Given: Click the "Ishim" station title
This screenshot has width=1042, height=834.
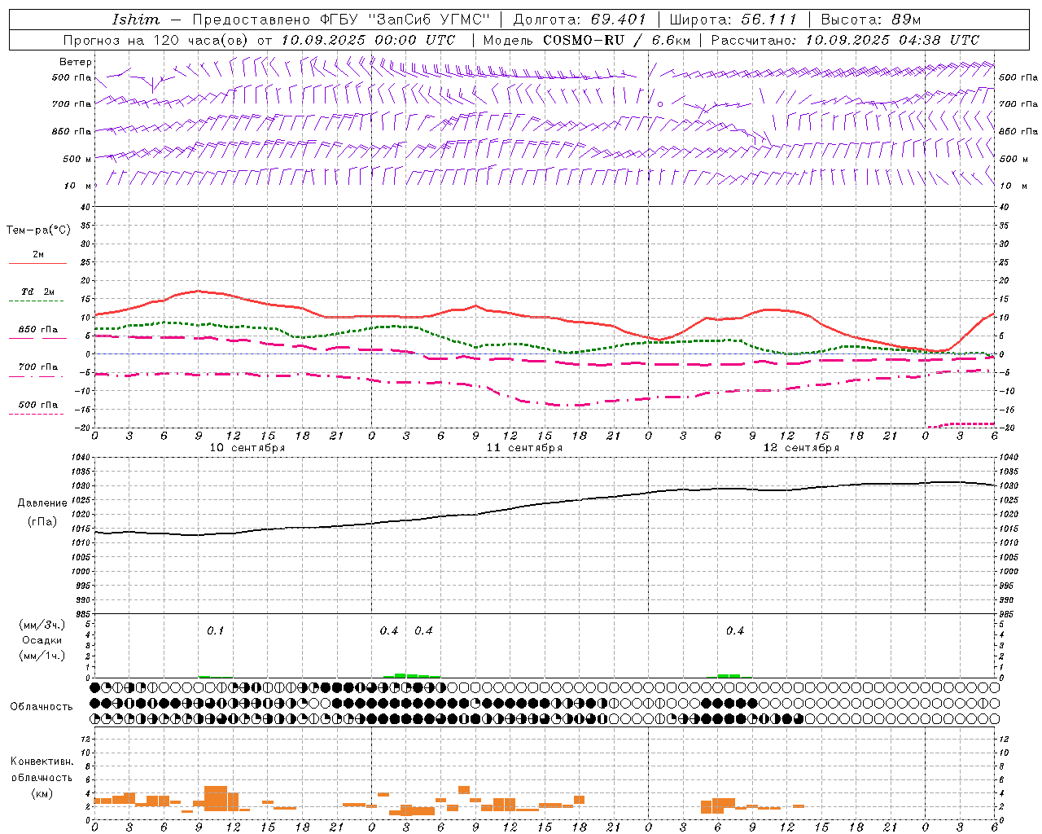Looking at the screenshot, I should [135, 20].
